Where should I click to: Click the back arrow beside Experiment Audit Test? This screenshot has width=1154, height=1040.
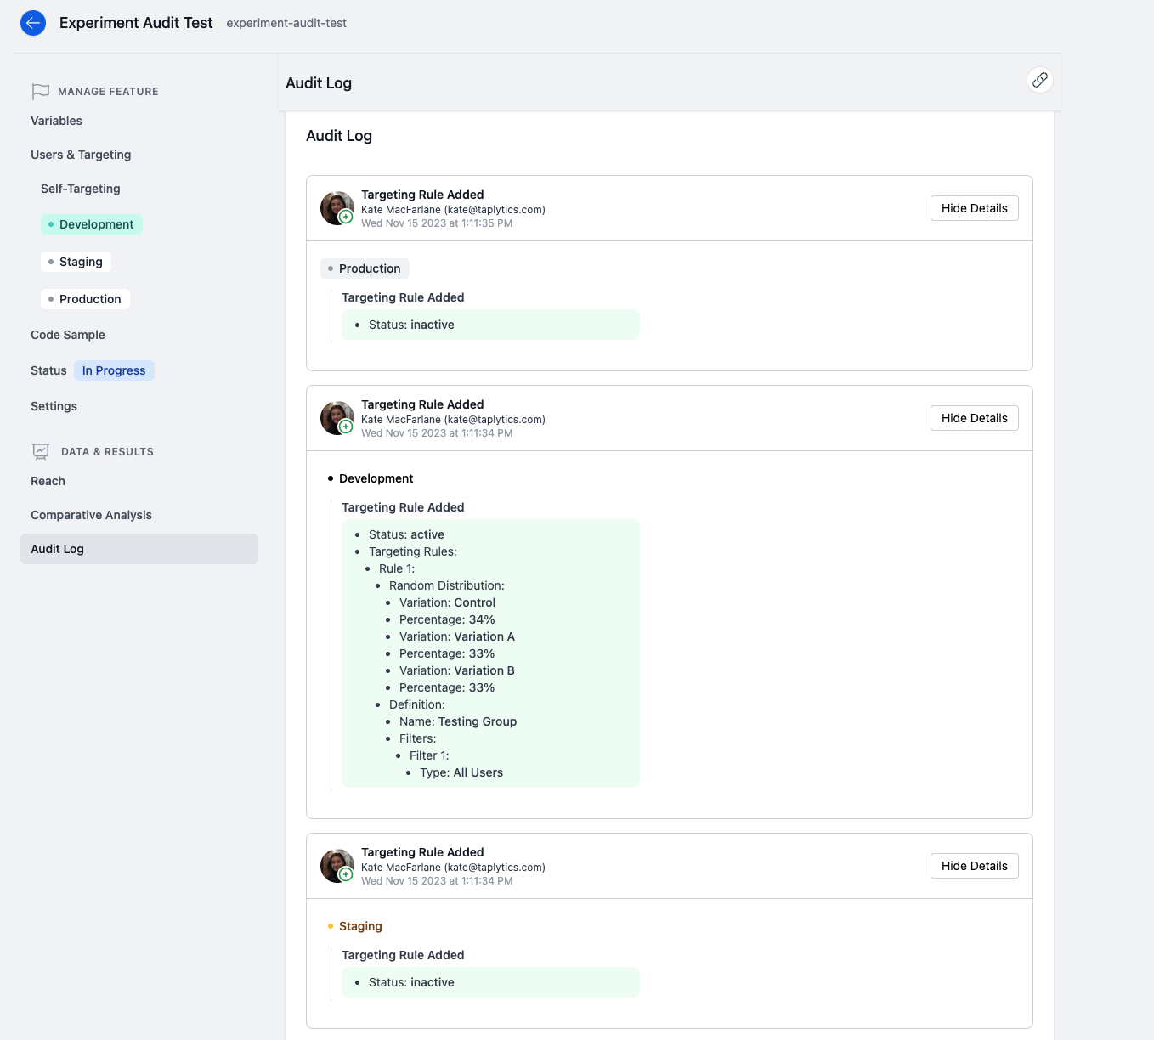pyautogui.click(x=32, y=23)
